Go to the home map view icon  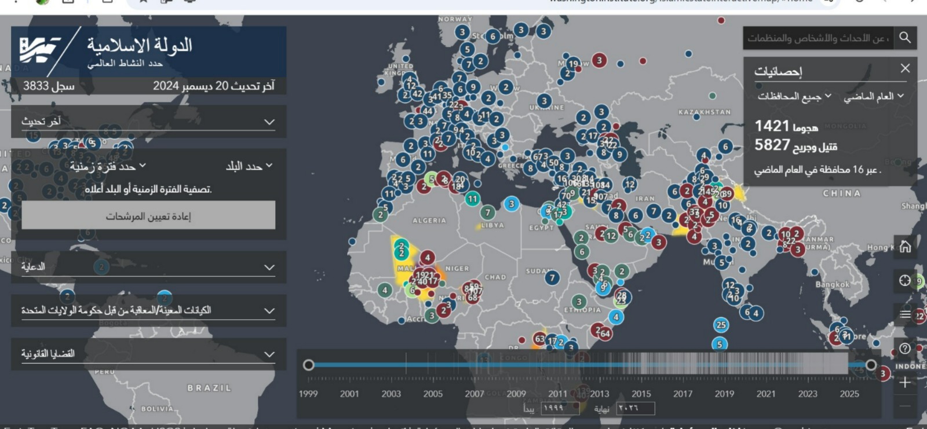tap(905, 247)
